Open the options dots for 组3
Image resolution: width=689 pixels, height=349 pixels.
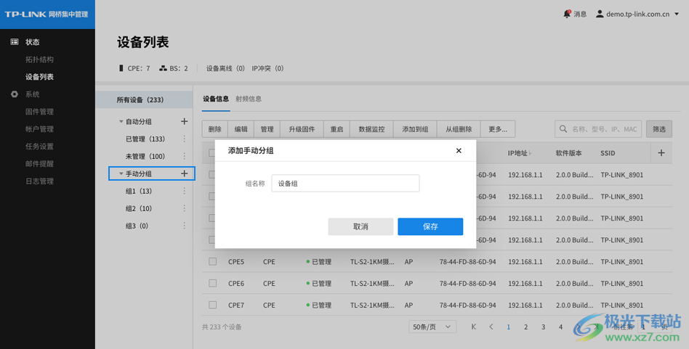[184, 226]
